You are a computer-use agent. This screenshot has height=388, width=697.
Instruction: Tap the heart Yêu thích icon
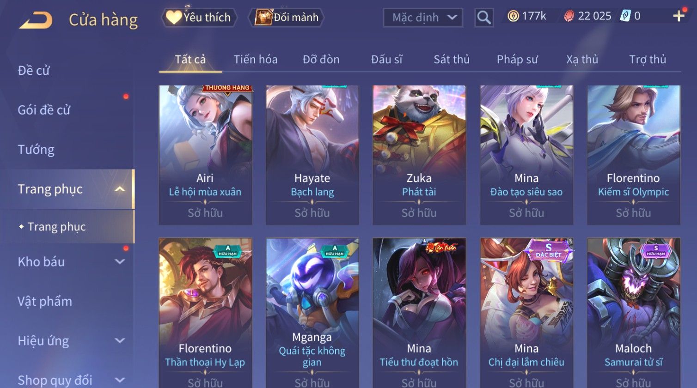point(174,18)
